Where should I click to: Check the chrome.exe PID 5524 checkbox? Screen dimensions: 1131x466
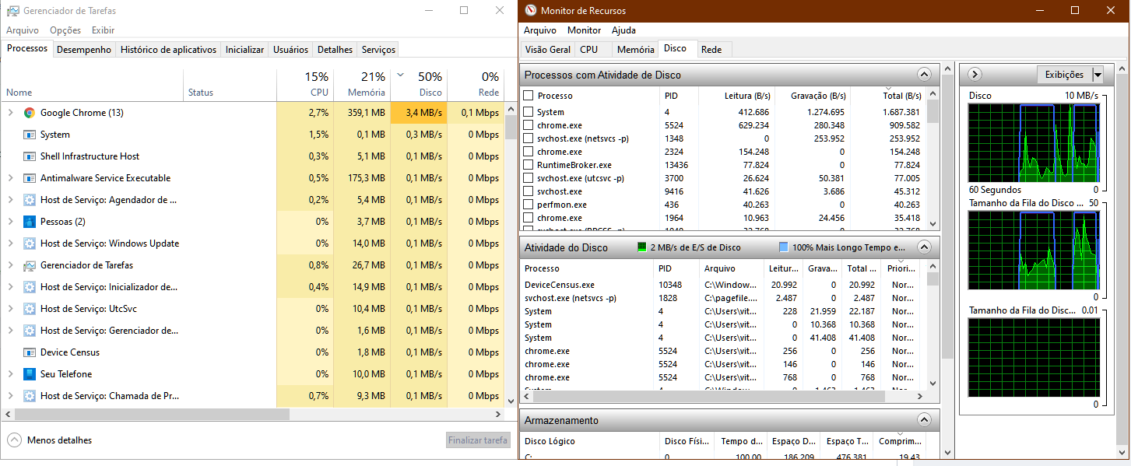coord(529,125)
